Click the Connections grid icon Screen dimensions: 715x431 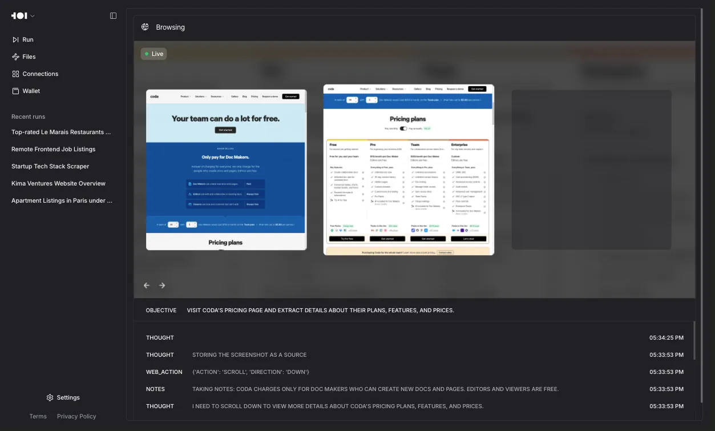tap(15, 74)
